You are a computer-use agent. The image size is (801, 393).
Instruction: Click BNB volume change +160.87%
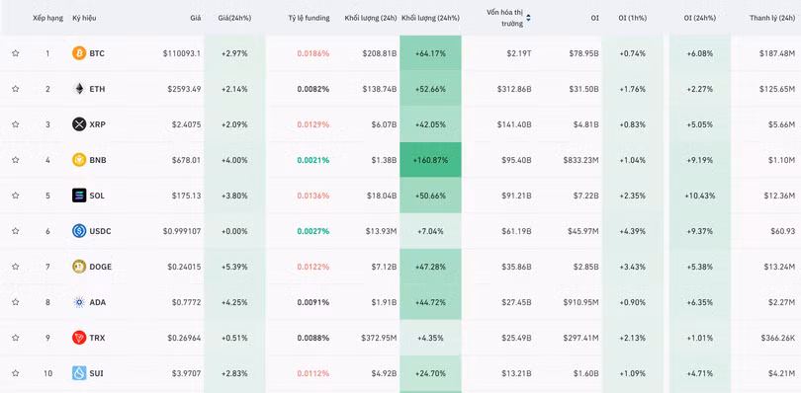[430, 160]
